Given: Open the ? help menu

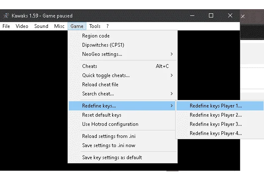Looking at the screenshot, I should coord(108,26).
